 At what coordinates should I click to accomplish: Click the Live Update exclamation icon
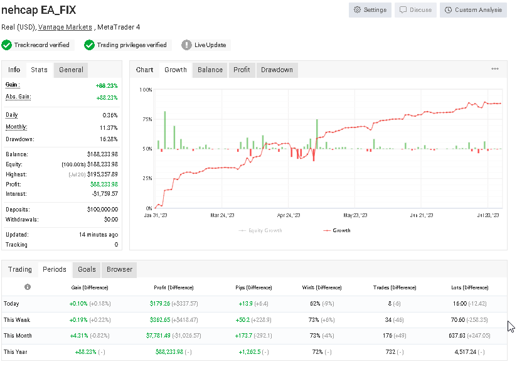[x=186, y=45]
